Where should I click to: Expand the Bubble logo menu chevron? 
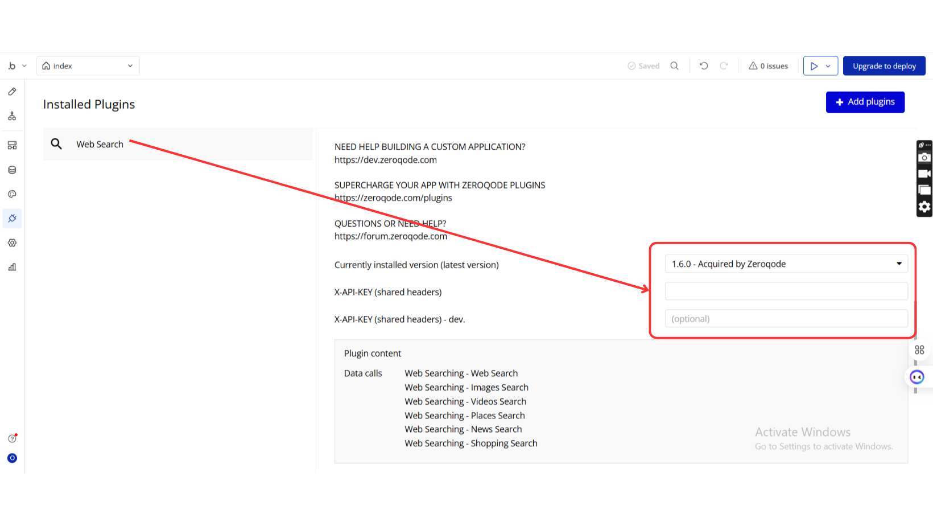point(24,66)
